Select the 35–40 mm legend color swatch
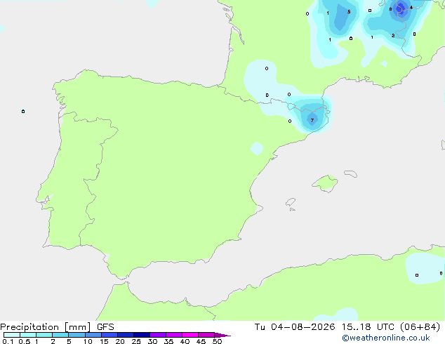 (x=174, y=335)
